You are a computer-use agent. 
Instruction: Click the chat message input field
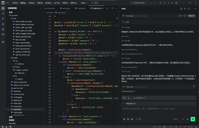[159, 111]
